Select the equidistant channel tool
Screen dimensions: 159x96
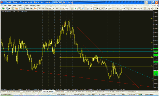click(124, 9)
